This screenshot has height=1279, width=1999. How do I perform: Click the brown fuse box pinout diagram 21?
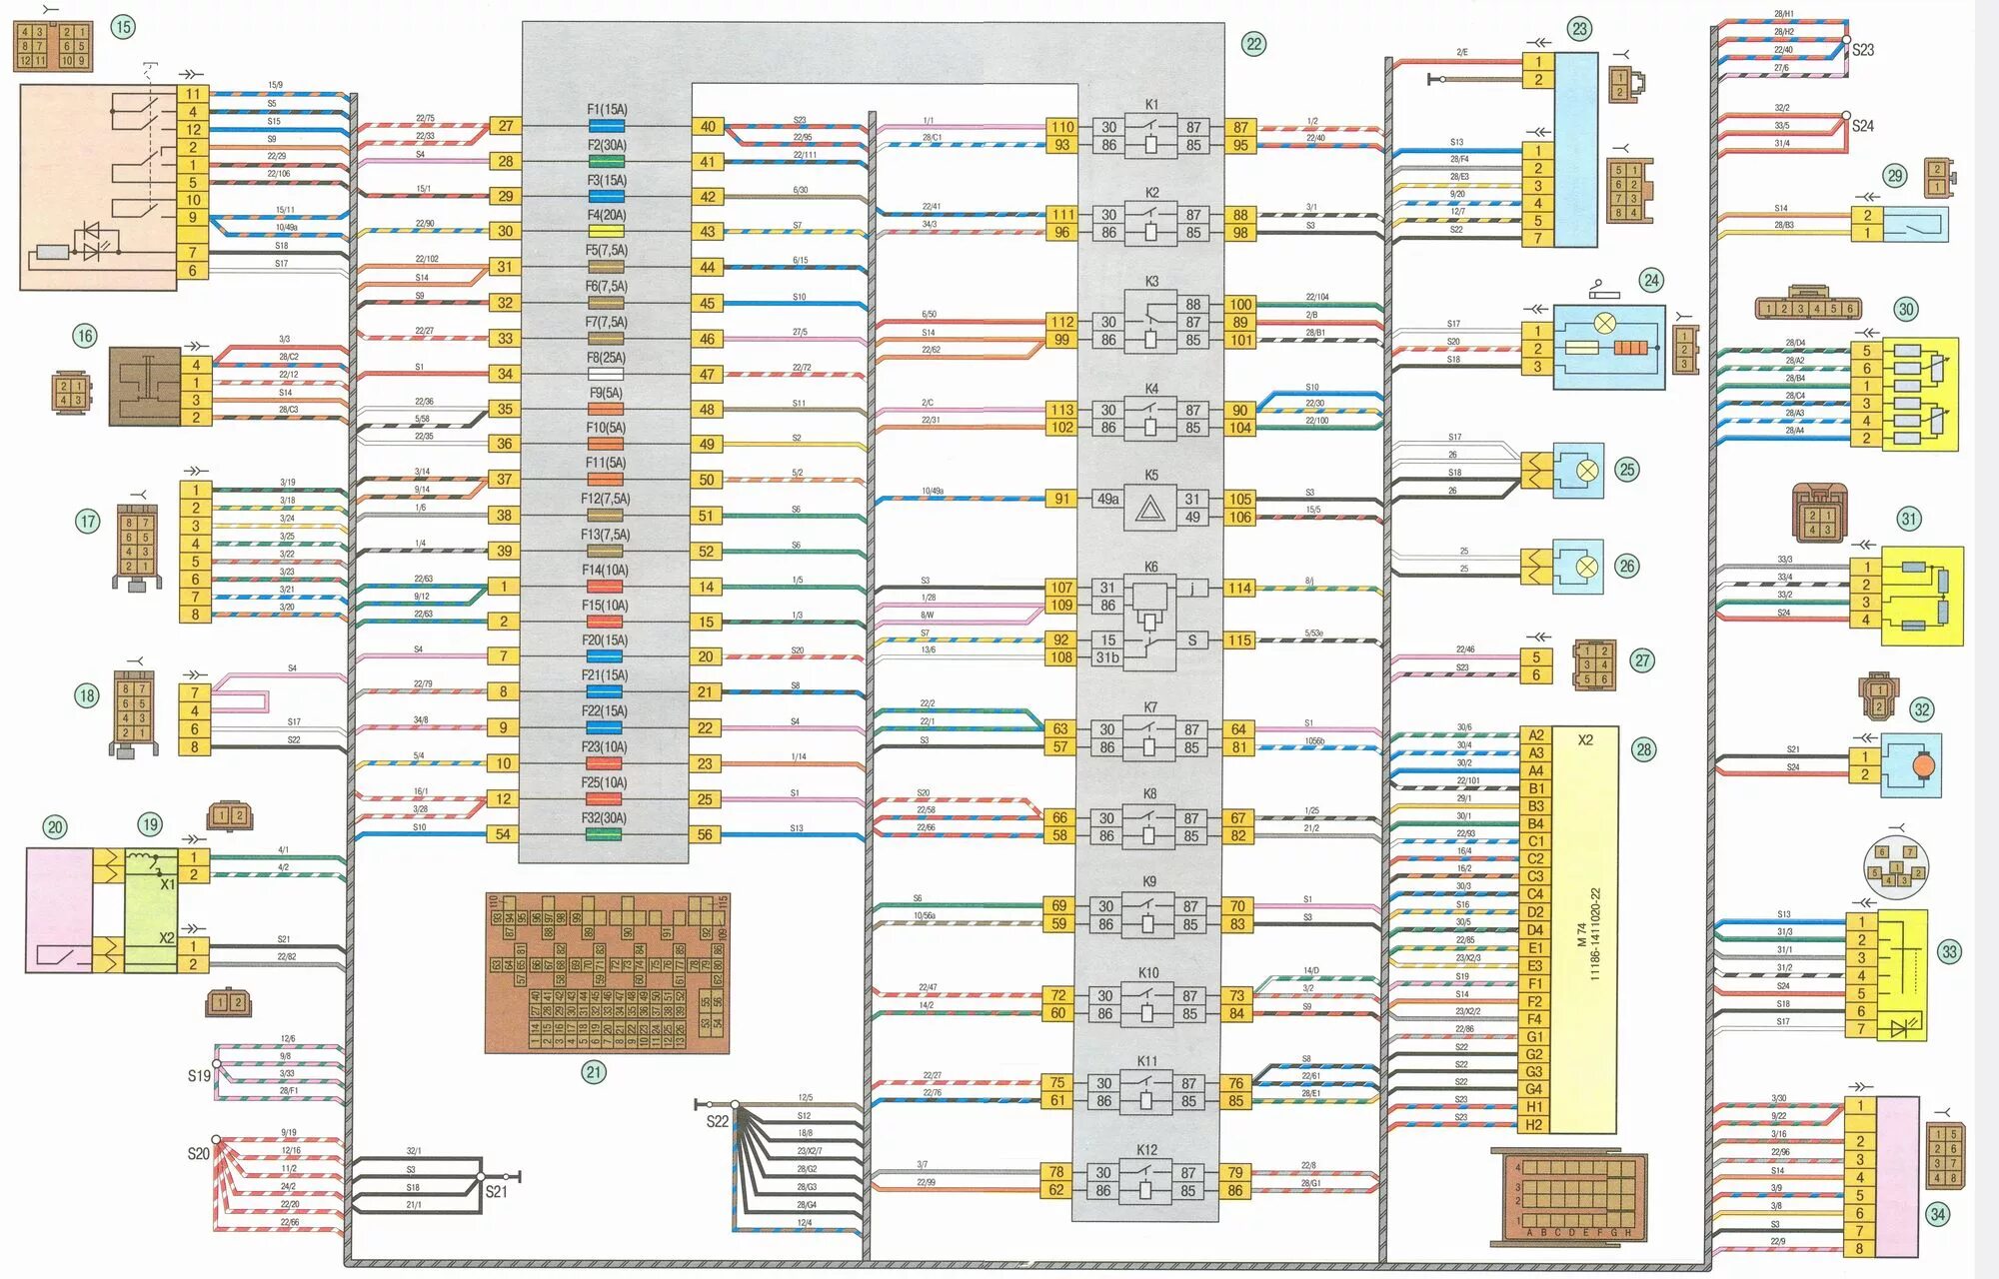[608, 974]
